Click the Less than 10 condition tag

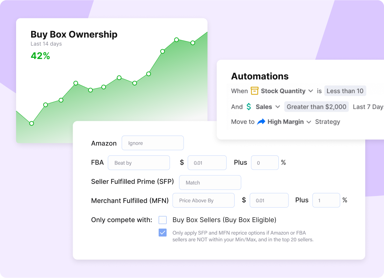tap(345, 91)
